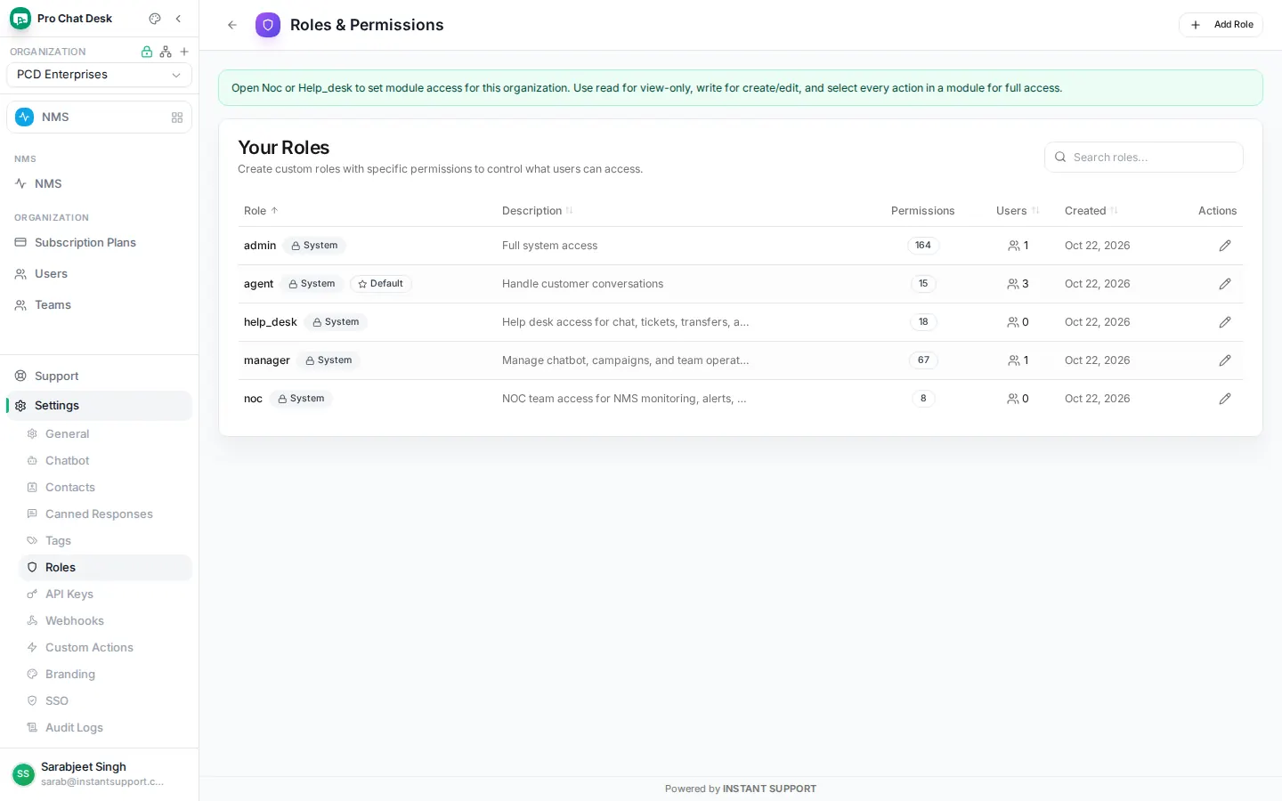Click the purple shield Roles icon in header
The width and height of the screenshot is (1282, 801).
coord(268,25)
